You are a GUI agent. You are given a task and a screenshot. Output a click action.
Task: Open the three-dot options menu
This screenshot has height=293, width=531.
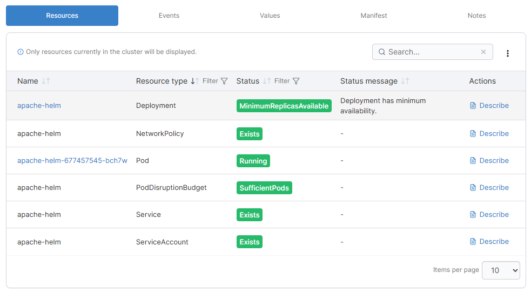point(508,53)
